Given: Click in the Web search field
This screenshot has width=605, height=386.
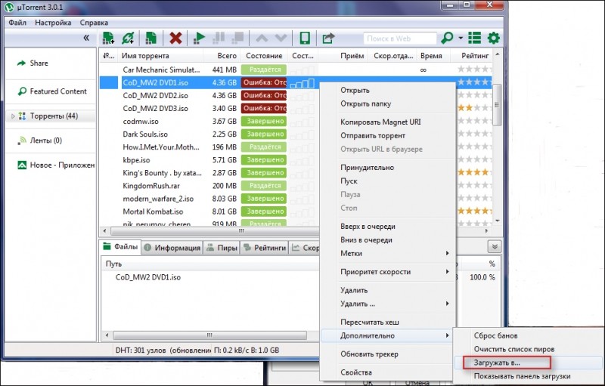Looking at the screenshot, I should (400, 39).
